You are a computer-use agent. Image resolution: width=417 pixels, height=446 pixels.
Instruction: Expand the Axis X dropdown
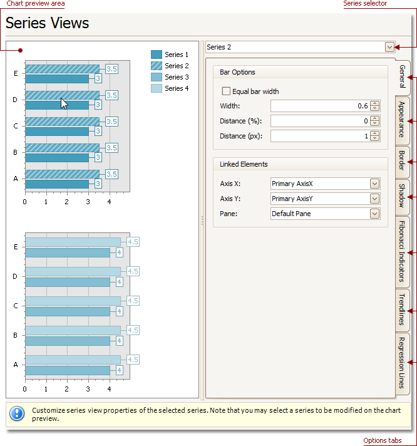[374, 184]
